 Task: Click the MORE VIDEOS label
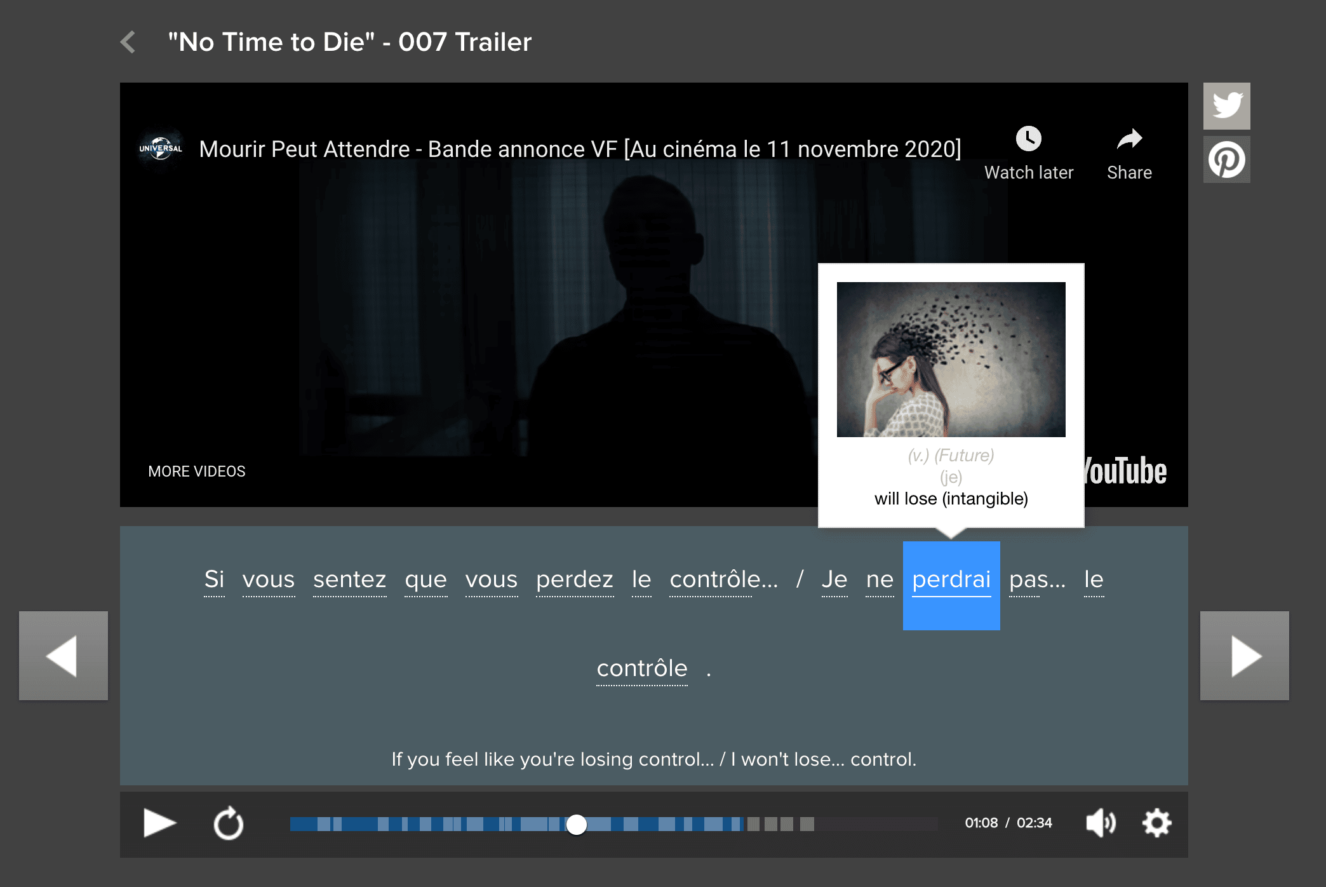[x=196, y=471]
